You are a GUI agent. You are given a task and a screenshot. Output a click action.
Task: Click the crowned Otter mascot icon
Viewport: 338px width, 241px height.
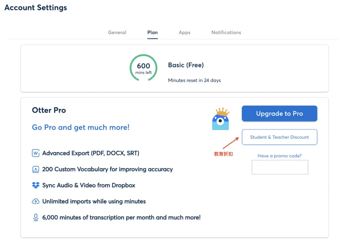(220, 119)
